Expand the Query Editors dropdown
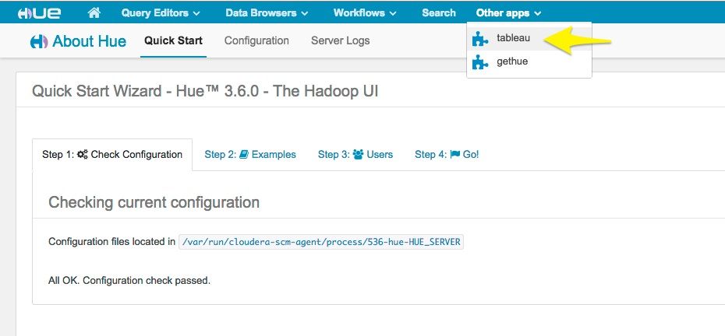725x336 pixels. pyautogui.click(x=161, y=13)
